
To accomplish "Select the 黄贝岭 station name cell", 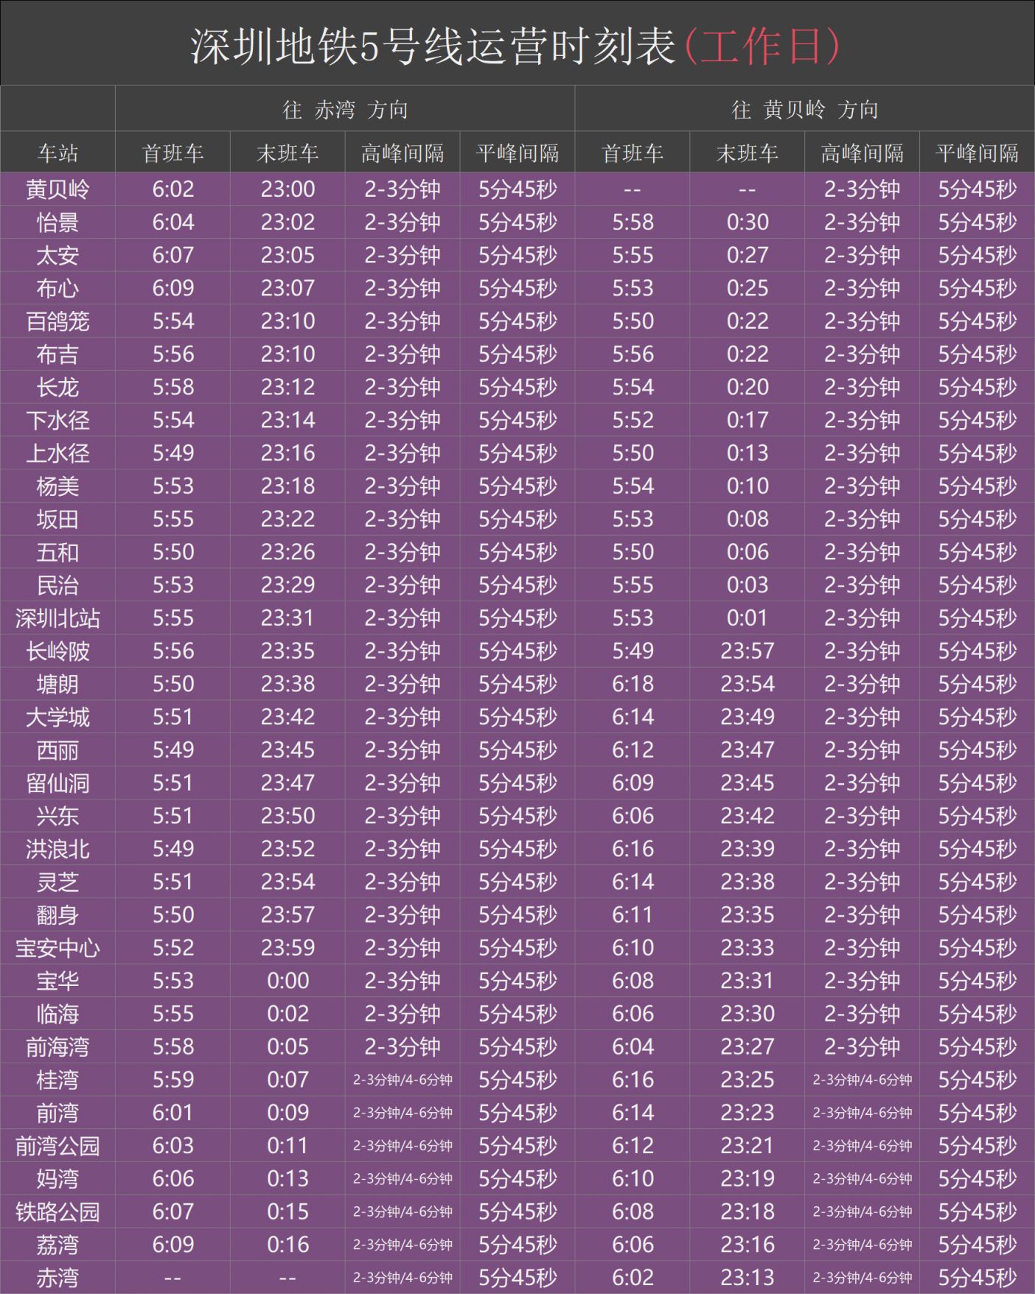I will 57,189.
